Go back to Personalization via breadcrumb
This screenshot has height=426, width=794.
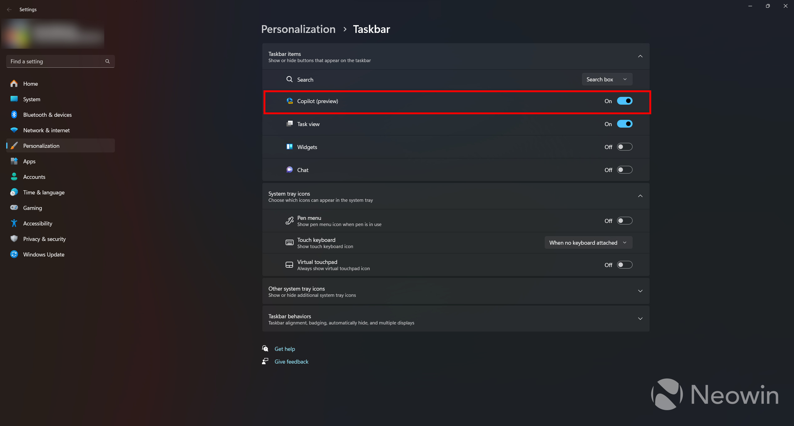(x=298, y=29)
